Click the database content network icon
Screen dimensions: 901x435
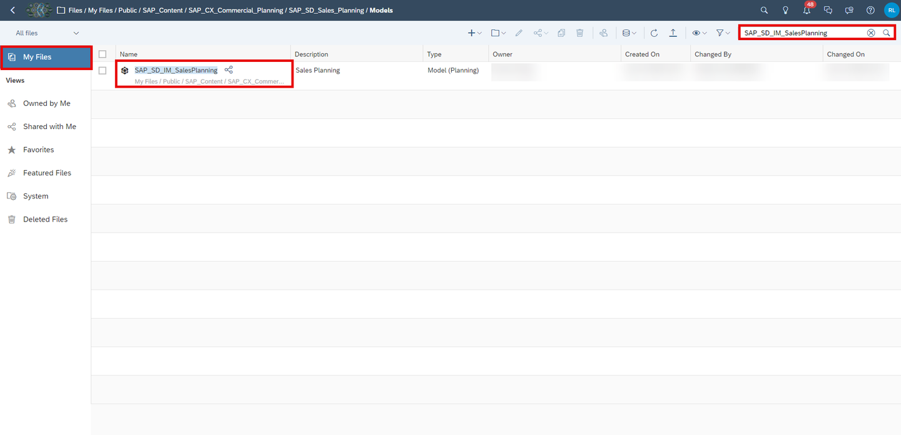(626, 33)
